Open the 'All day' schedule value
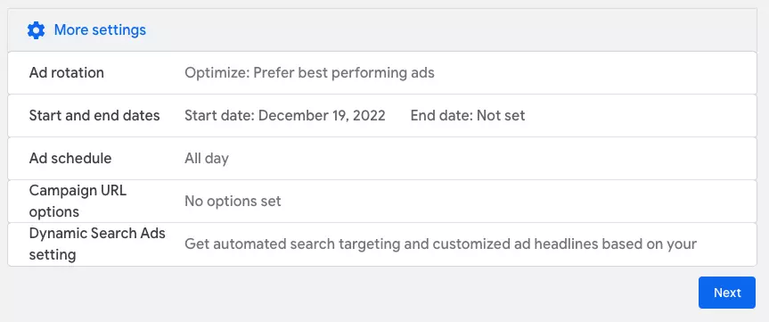Viewport: 769px width, 322px height. pyautogui.click(x=207, y=159)
